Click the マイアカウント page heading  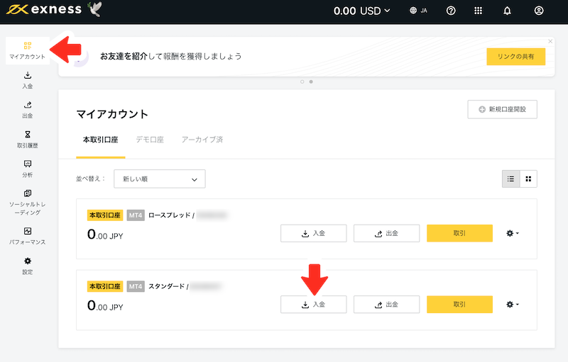click(x=112, y=114)
